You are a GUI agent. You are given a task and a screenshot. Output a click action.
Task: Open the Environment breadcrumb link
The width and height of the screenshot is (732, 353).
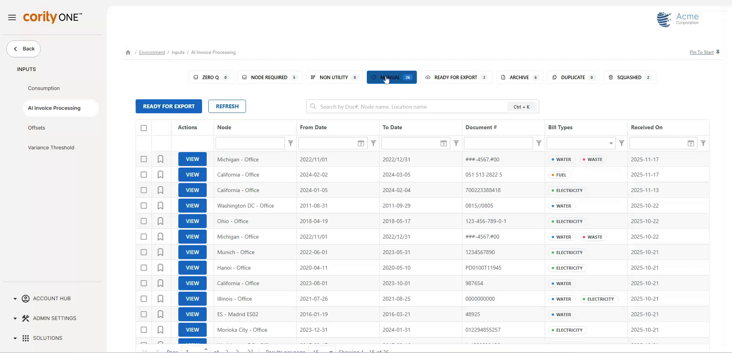point(152,52)
